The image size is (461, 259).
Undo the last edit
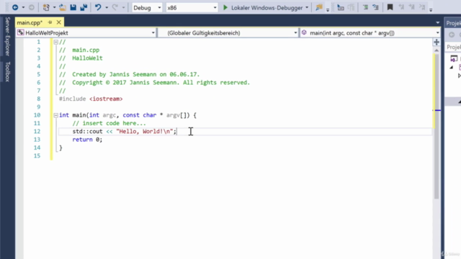click(x=98, y=8)
